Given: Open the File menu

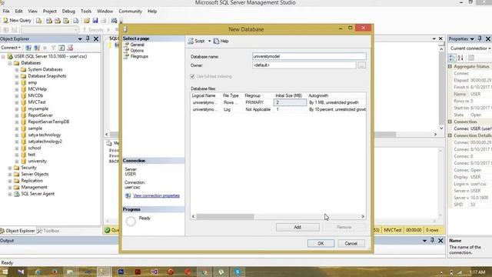Looking at the screenshot, I should click(6, 12).
